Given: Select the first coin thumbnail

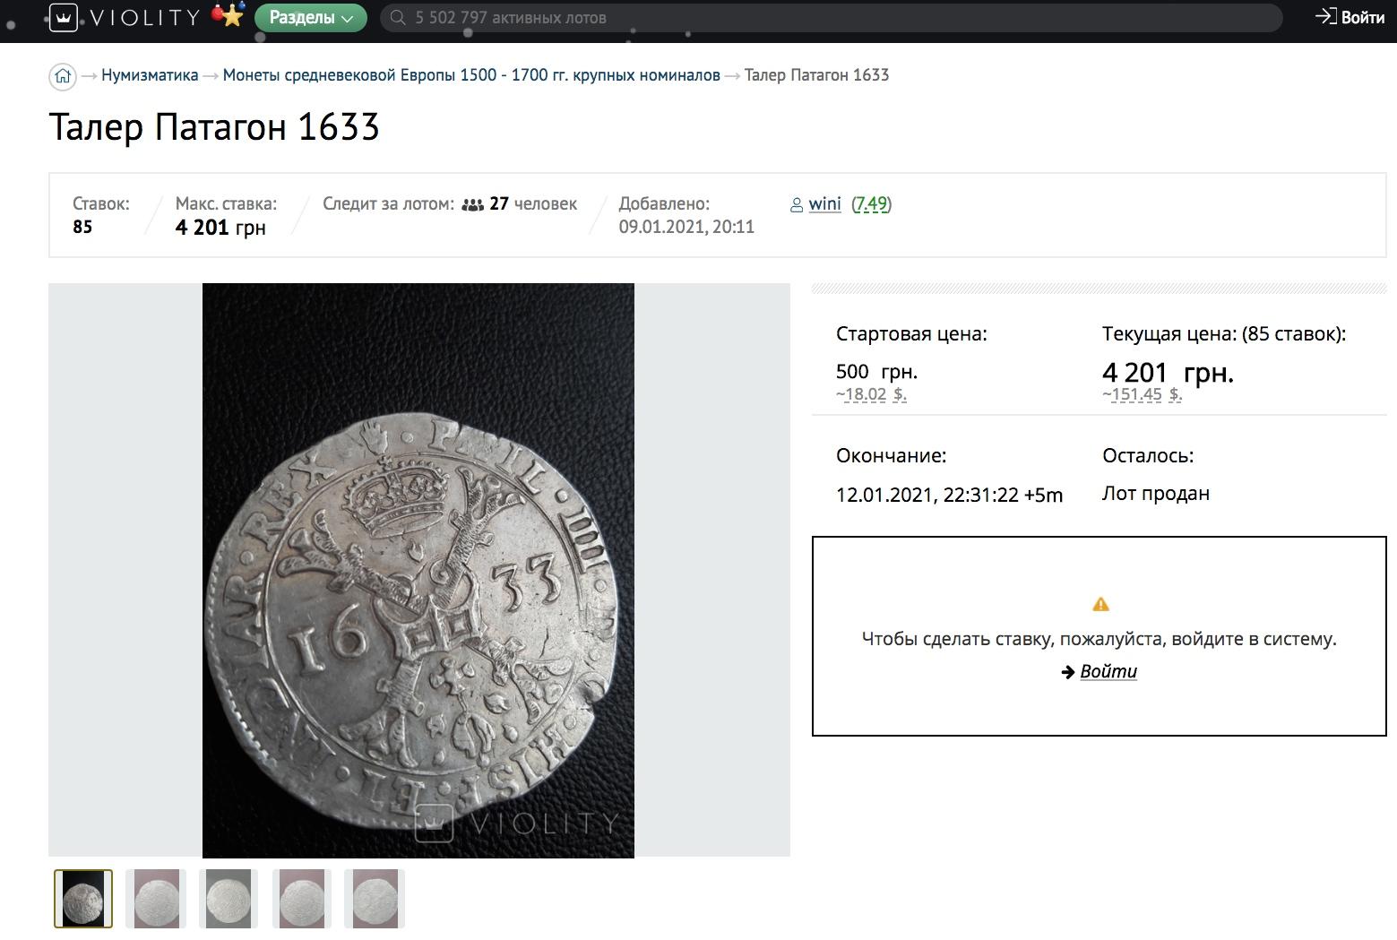Looking at the screenshot, I should (x=83, y=899).
